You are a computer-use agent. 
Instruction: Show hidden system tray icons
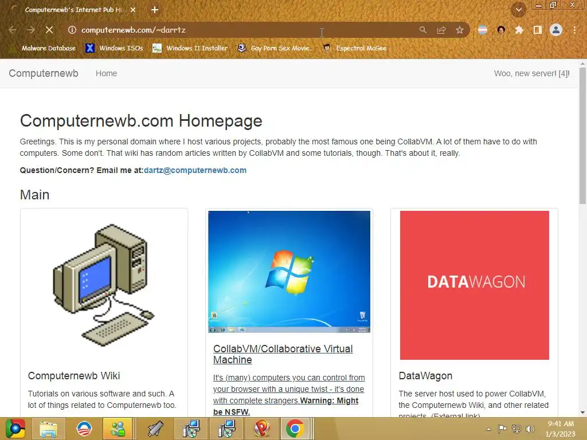488,429
